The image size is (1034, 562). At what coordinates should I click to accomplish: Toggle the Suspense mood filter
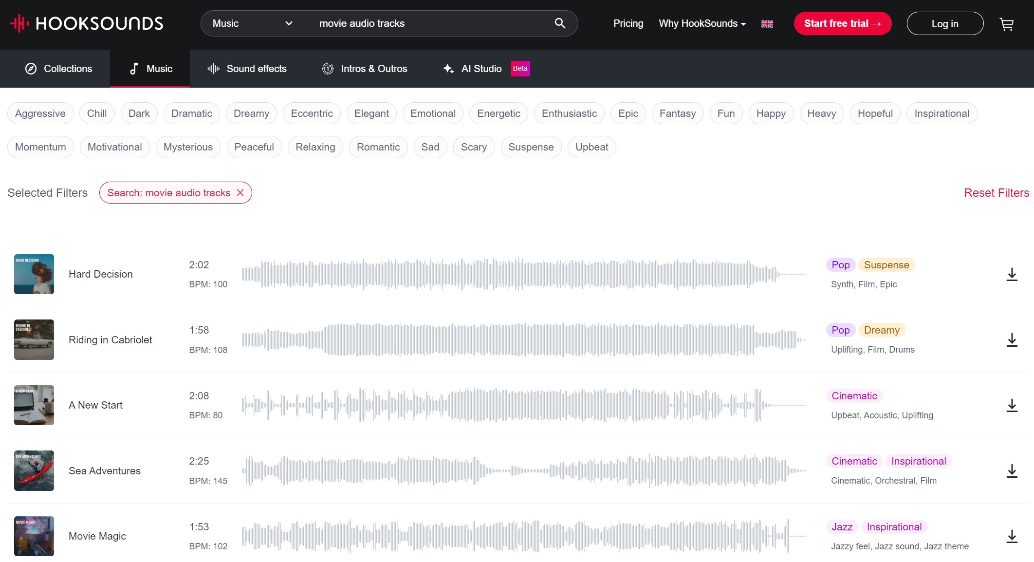click(x=531, y=147)
